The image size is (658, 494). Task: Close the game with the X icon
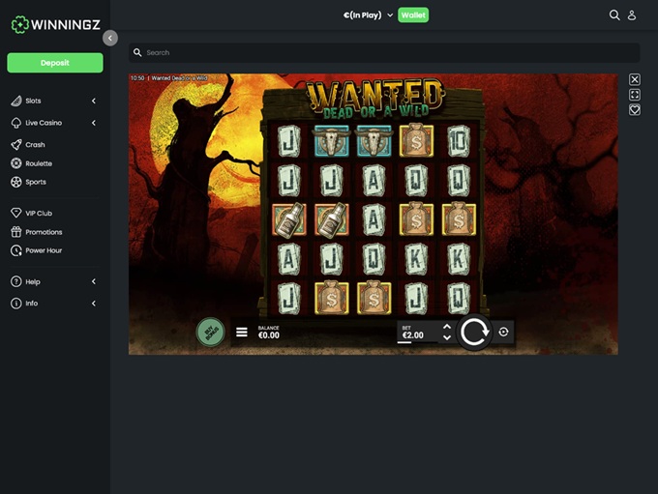coord(635,79)
